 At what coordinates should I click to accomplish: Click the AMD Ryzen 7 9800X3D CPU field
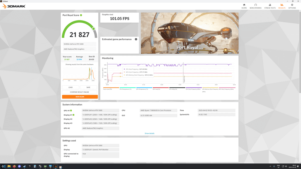coord(158,111)
